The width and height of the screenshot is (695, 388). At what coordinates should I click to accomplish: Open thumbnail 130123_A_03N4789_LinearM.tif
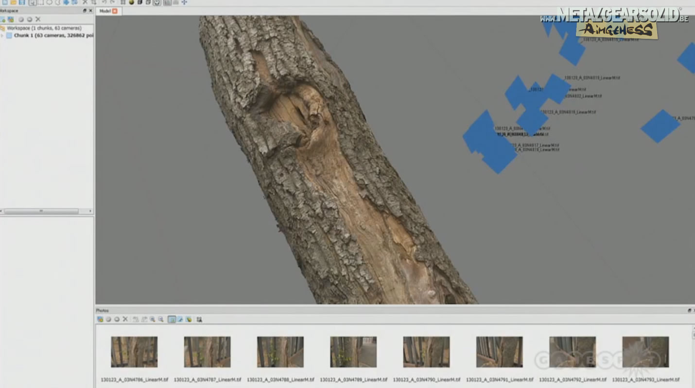tap(353, 352)
